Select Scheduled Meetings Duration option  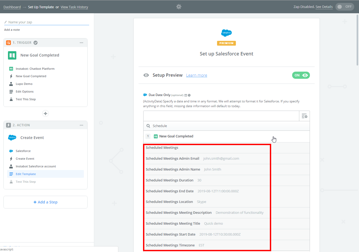pos(227,180)
